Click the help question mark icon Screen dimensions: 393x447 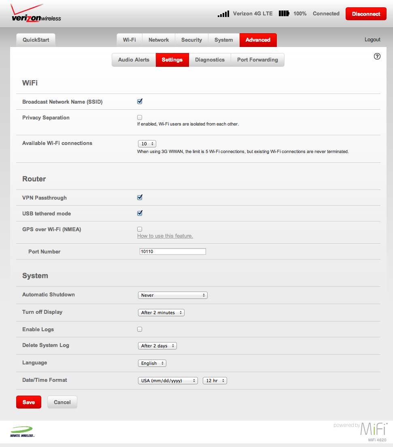[377, 57]
